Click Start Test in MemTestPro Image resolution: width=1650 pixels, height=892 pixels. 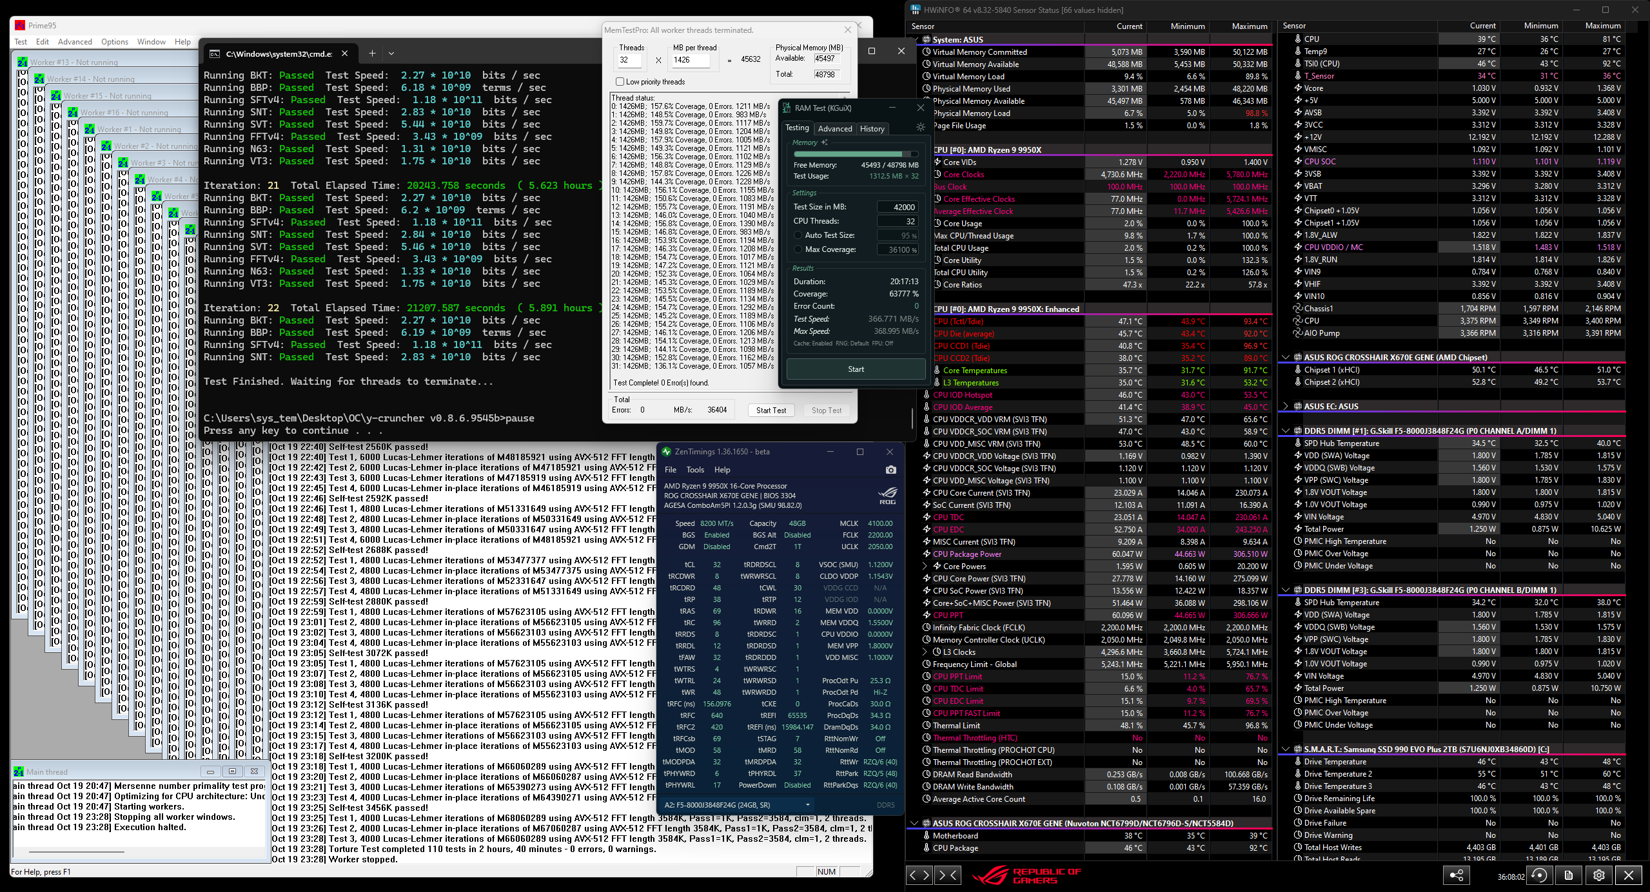771,411
